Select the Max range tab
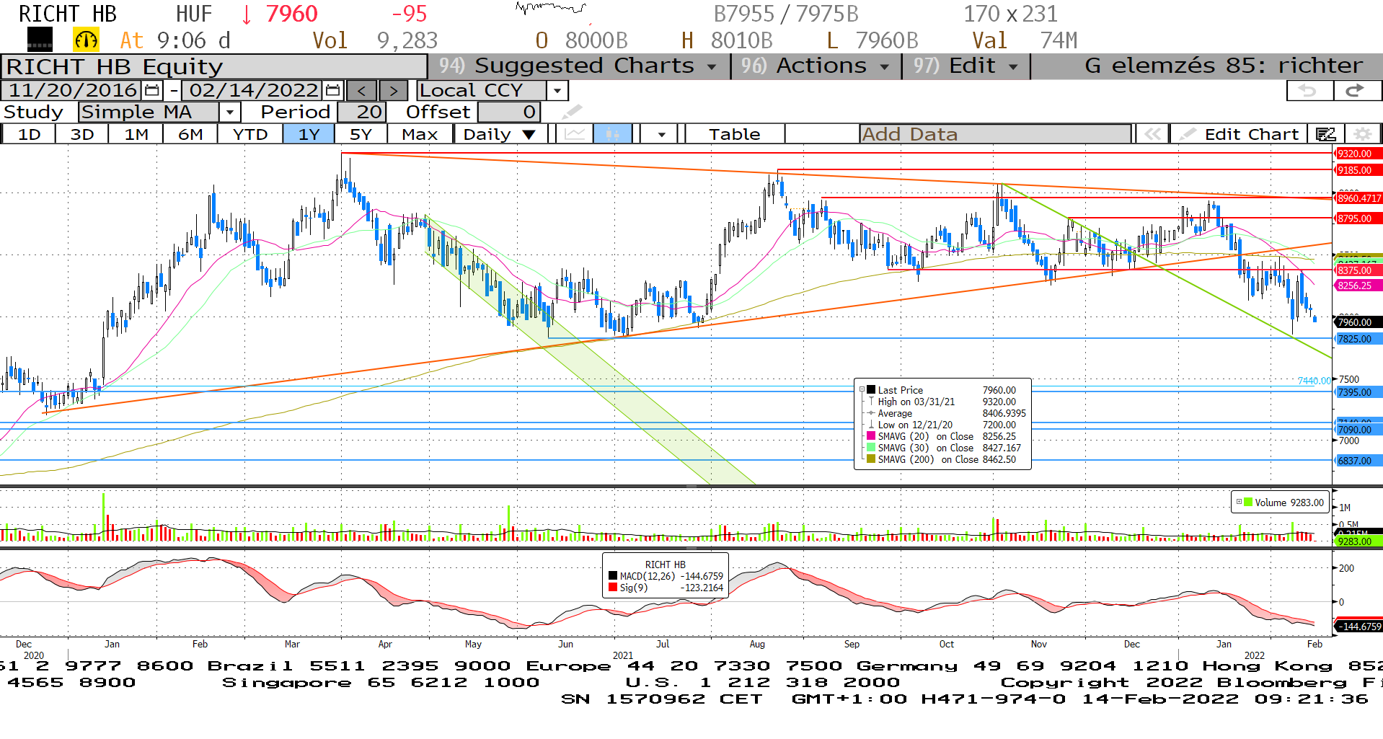Image resolution: width=1383 pixels, height=739 pixels. (x=420, y=134)
